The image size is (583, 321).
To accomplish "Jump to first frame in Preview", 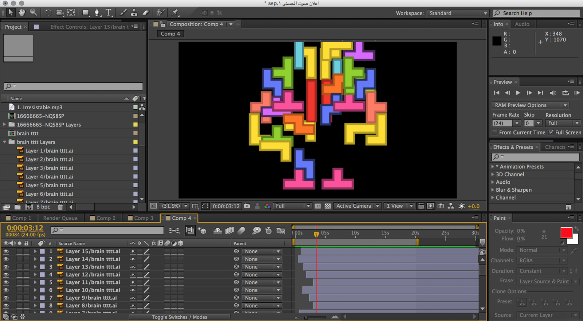I will coord(497,93).
